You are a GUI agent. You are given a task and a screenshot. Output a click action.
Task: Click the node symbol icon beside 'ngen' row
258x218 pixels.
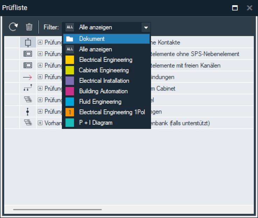[x=28, y=112]
